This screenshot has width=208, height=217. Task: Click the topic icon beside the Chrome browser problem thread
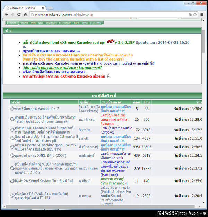coord(12,119)
